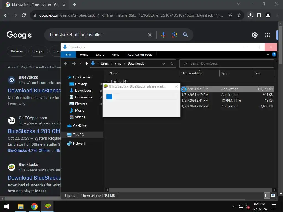Select Videos in navigation pane

(80, 117)
